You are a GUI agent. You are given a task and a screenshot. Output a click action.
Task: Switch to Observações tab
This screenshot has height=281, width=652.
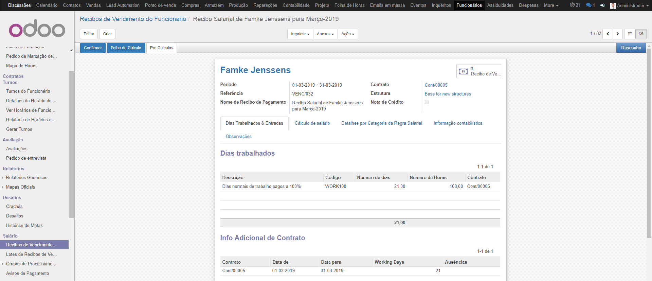(239, 137)
